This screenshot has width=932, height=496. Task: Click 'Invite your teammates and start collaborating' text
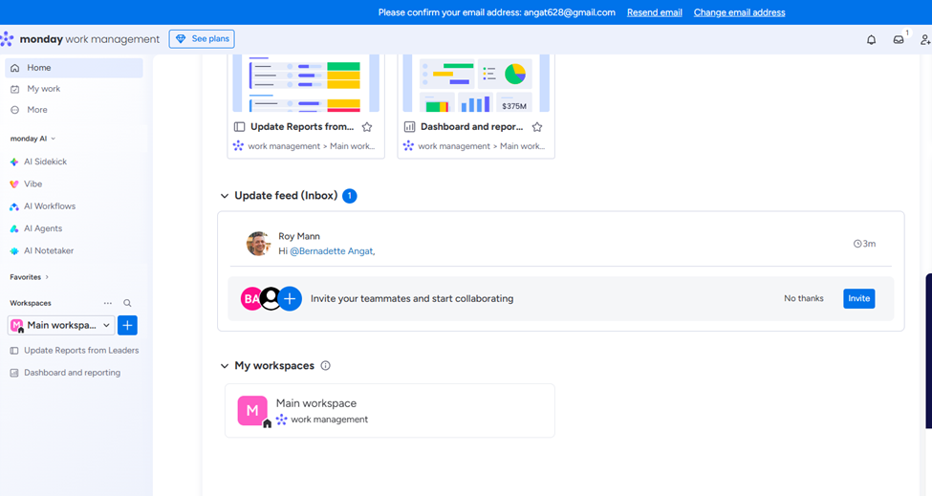click(412, 299)
